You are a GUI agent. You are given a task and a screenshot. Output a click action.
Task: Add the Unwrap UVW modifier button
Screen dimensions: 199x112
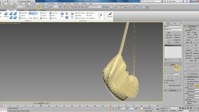pyautogui.click(x=177, y=40)
